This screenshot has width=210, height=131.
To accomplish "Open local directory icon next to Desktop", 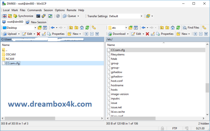I will [39, 28].
